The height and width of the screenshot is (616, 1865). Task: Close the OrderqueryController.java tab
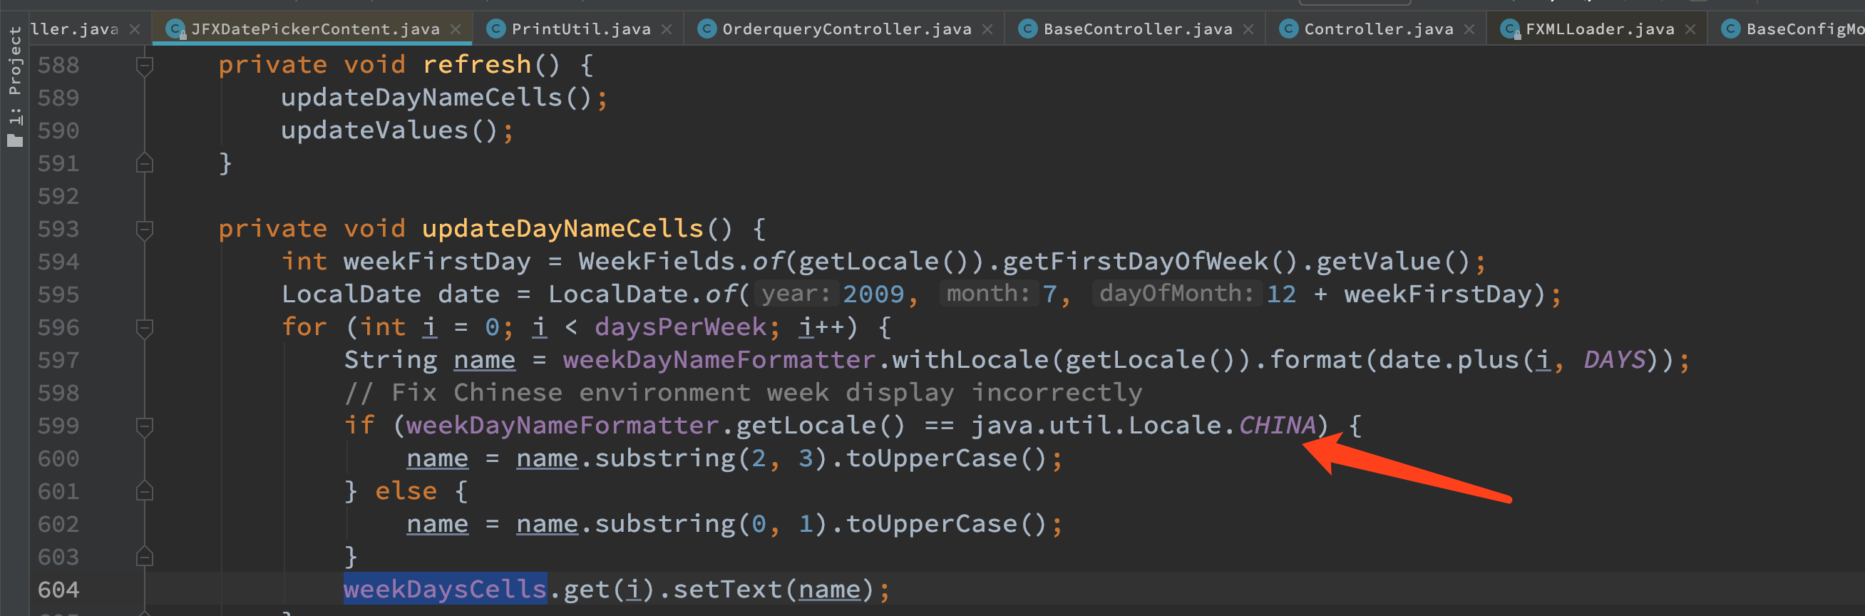(x=987, y=30)
